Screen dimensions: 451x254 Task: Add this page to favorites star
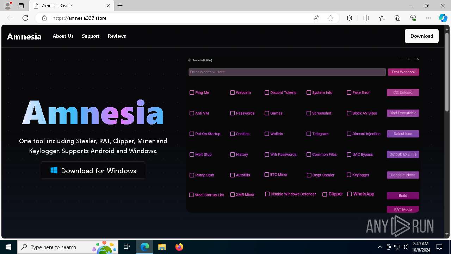pos(330,18)
